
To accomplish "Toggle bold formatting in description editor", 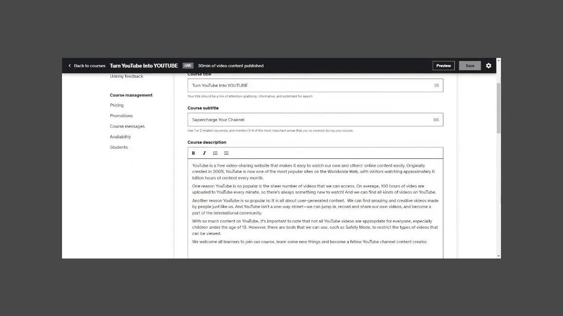I will click(193, 153).
